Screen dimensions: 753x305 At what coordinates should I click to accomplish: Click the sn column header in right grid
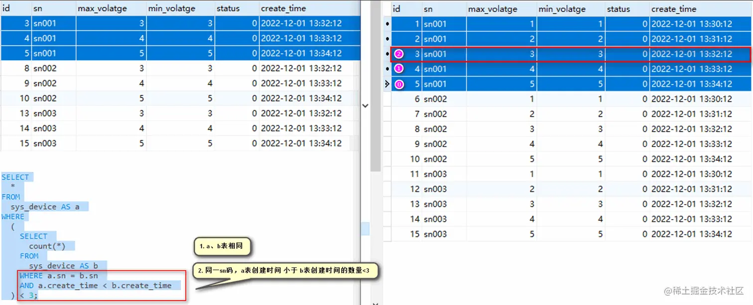coord(444,9)
